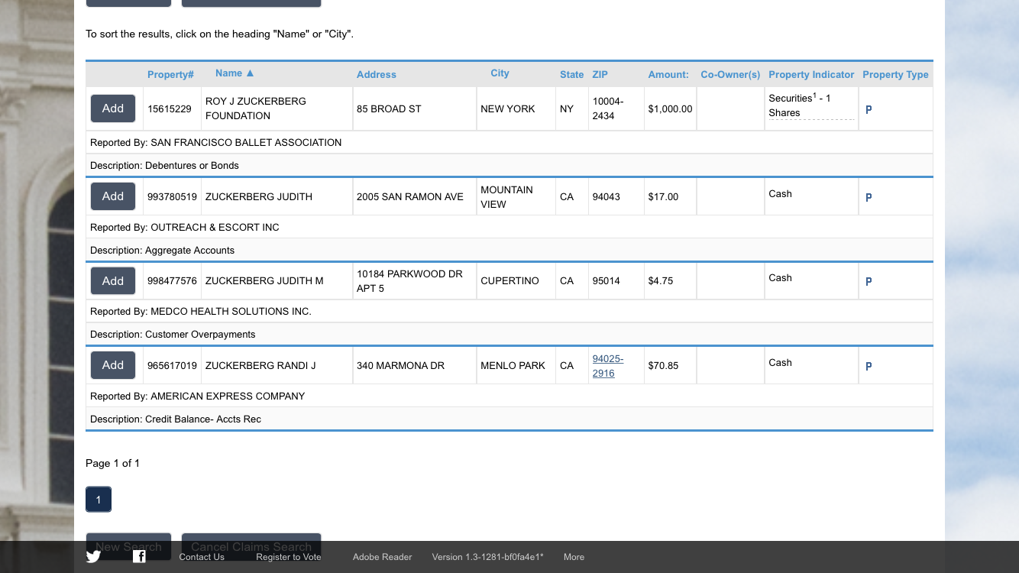Add property 15615229 to claim
The width and height of the screenshot is (1019, 573).
tap(113, 108)
